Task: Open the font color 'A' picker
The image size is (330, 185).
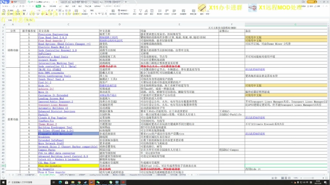Action: coord(46,14)
